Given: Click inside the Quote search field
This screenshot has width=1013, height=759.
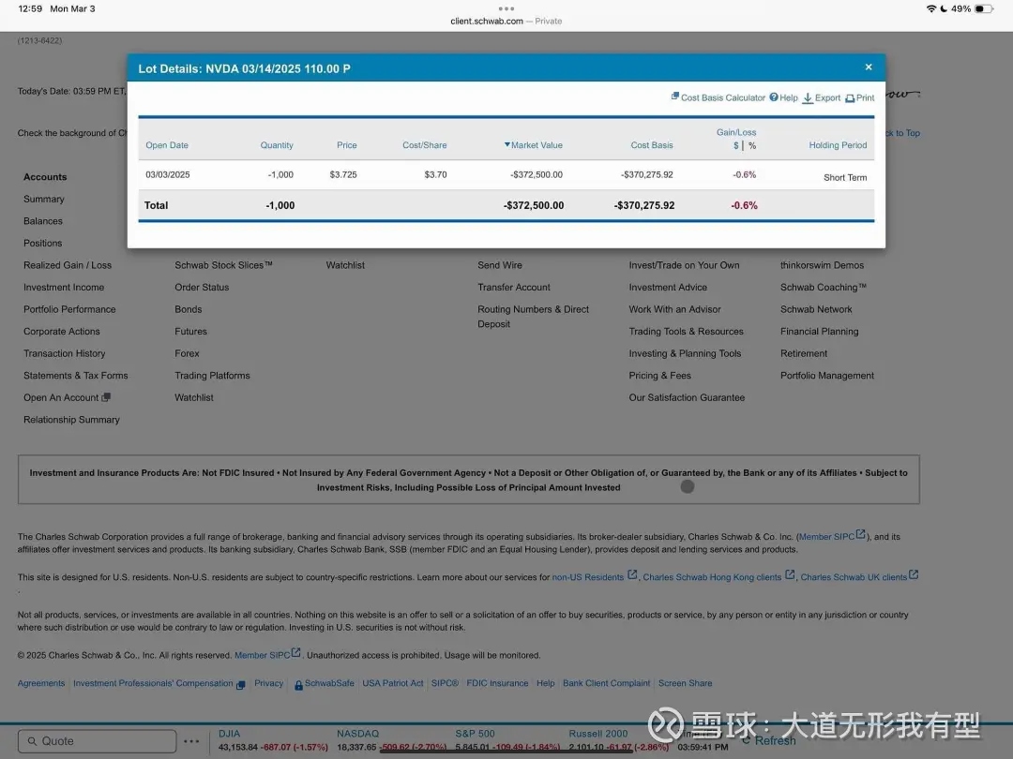Looking at the screenshot, I should point(97,740).
